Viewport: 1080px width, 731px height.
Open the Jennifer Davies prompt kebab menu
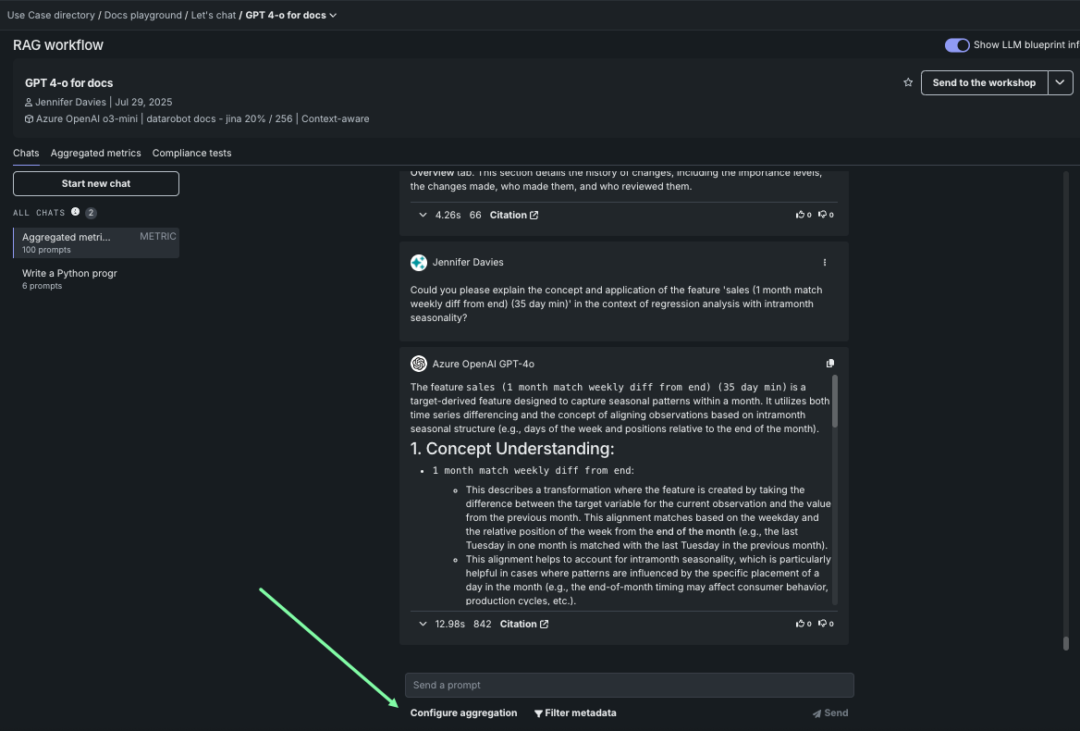pyautogui.click(x=825, y=263)
